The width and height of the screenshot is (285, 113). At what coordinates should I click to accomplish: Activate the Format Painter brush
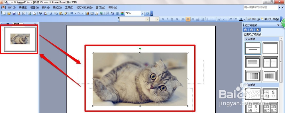pos(66,13)
